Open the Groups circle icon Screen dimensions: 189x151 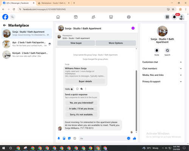[129, 17]
